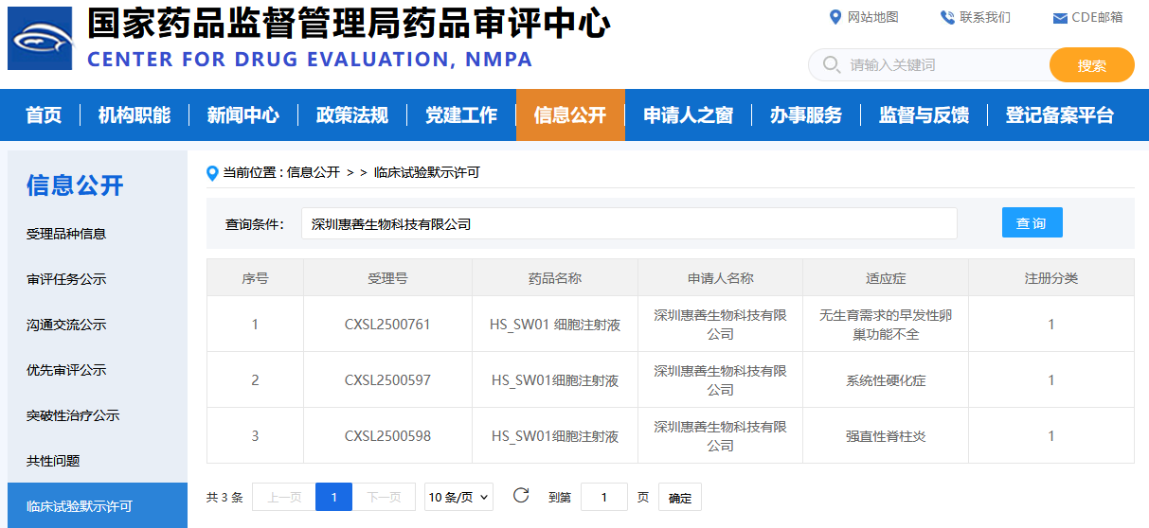
Task: Click the site map pin icon
Action: click(835, 17)
